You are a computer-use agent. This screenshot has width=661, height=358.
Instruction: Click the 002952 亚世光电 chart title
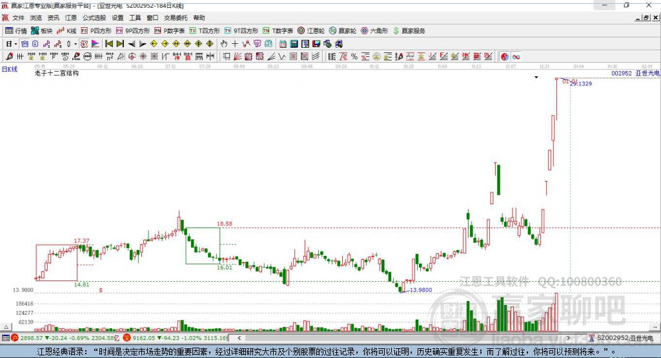635,73
